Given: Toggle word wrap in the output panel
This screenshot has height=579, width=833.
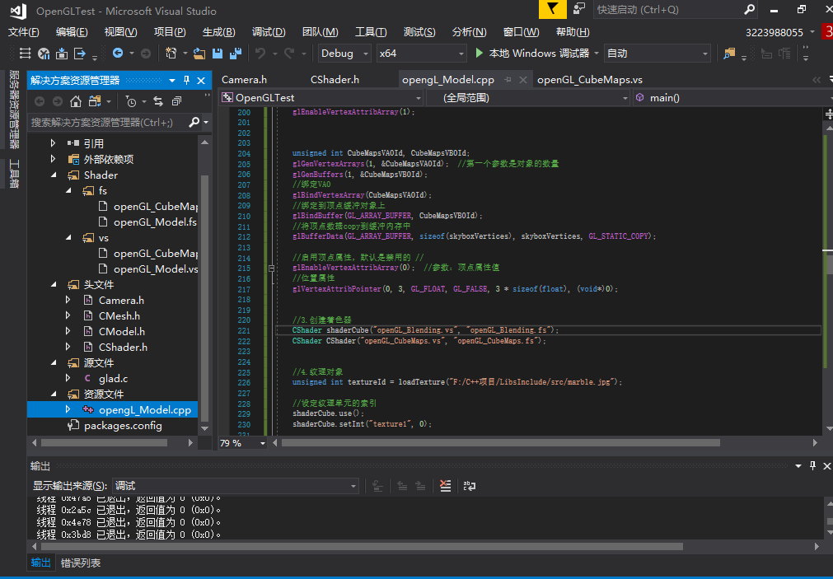Looking at the screenshot, I should point(470,486).
